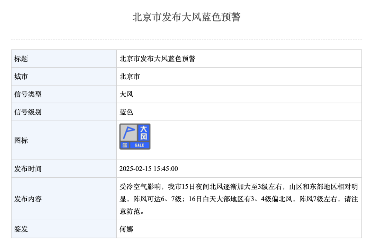Click the GALE text on the warning icon
Viewport: 374px width, 247px height.
pos(140,145)
